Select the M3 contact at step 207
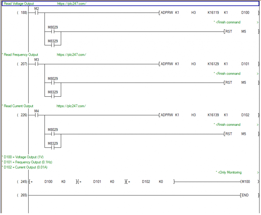Screen dimensions: 261x215 (x=36, y=64)
